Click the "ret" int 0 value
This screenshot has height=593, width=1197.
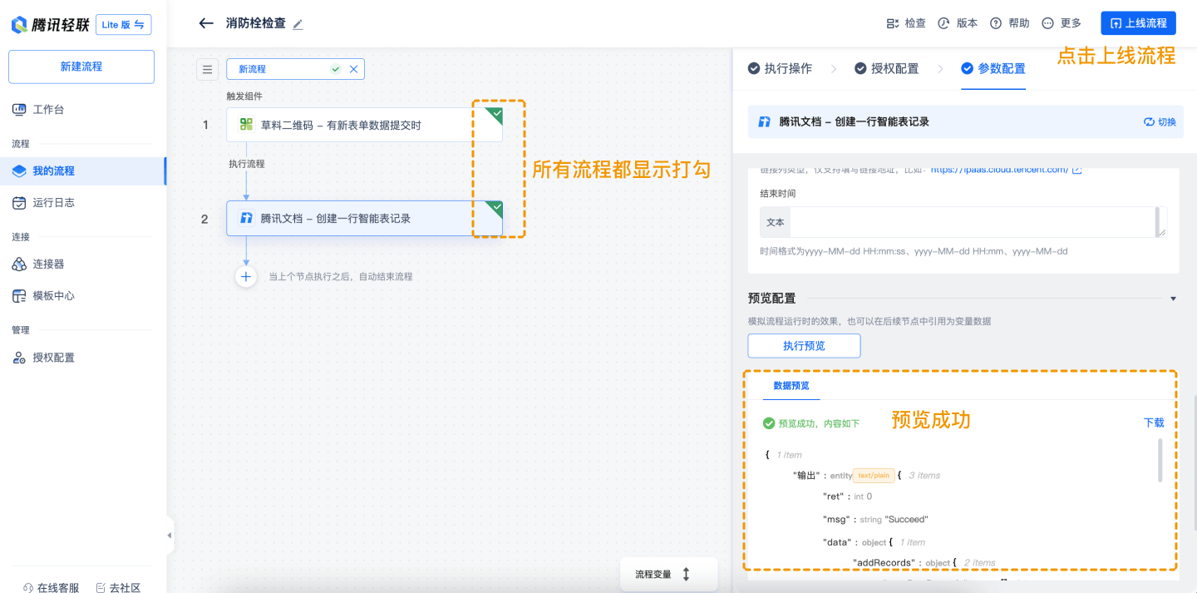[869, 497]
